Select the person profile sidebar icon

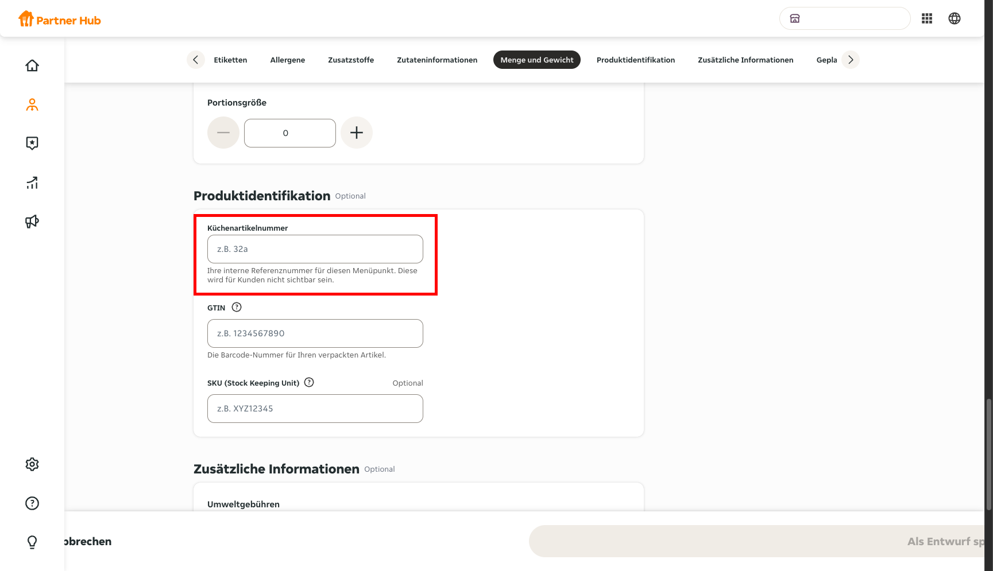click(32, 104)
